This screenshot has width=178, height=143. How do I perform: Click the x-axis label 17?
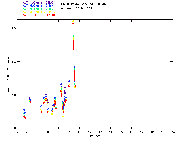tap(142, 132)
